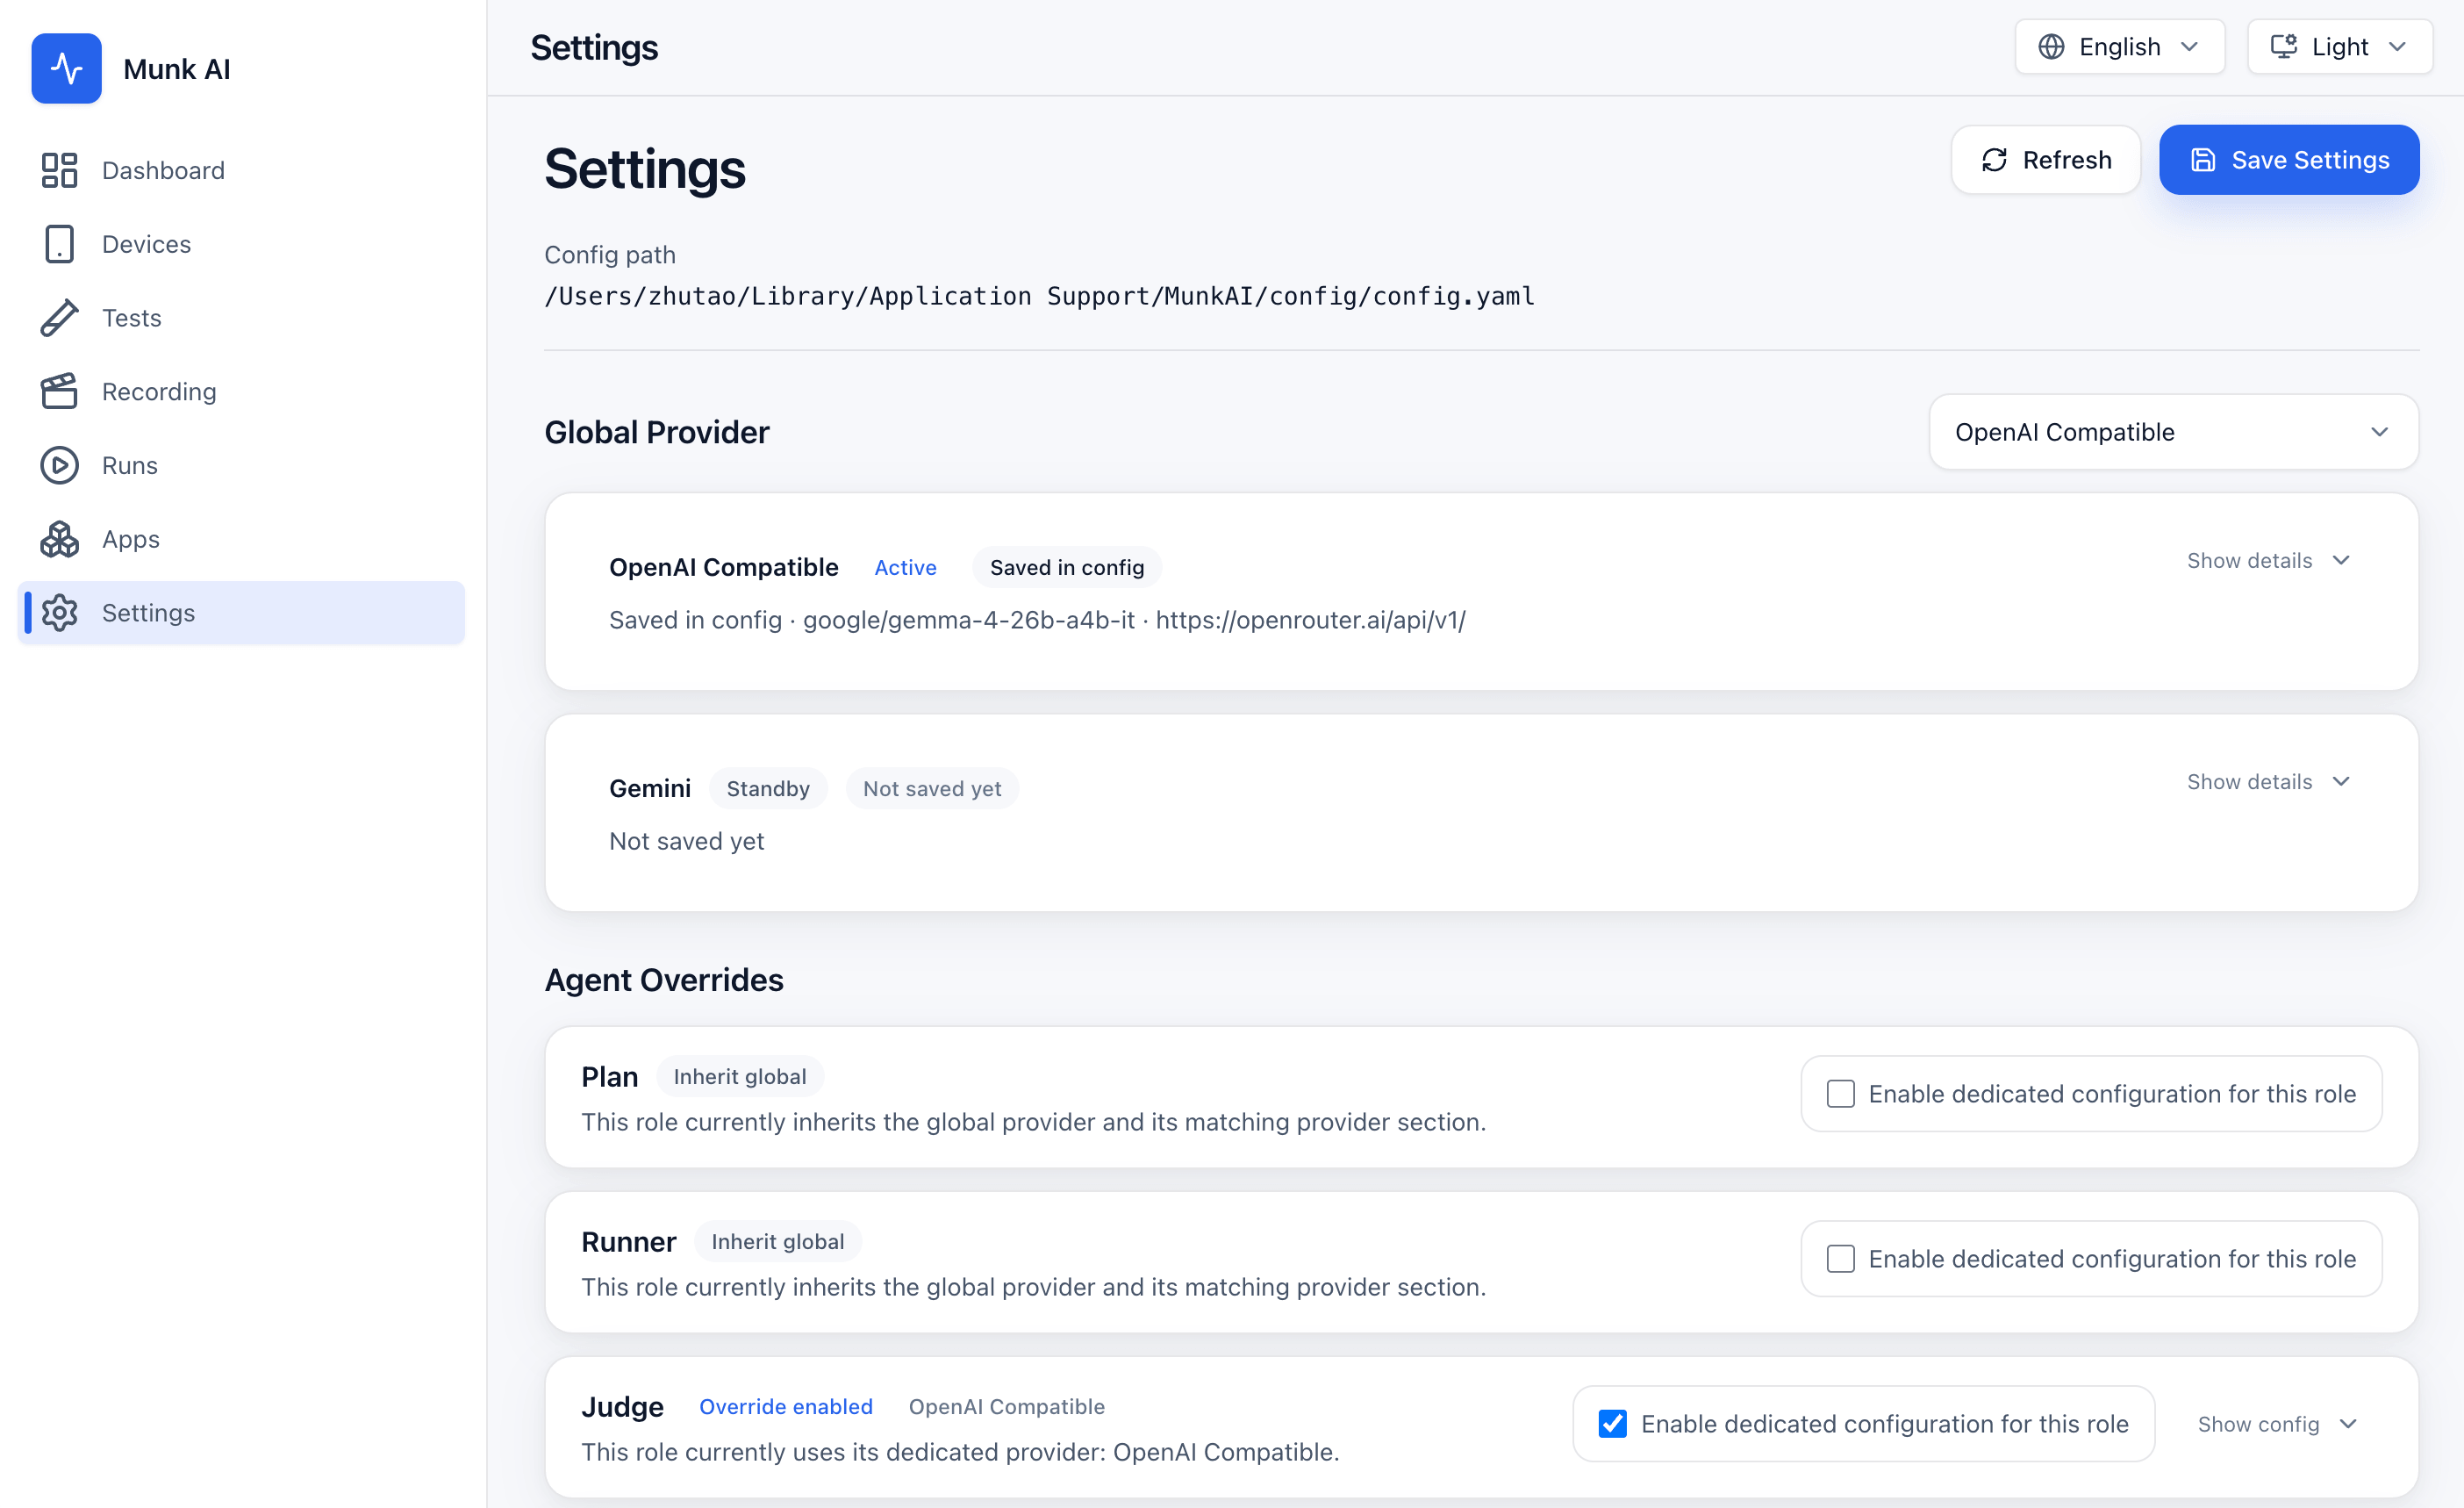
Task: Click the Saved in config badge
Action: [1066, 567]
